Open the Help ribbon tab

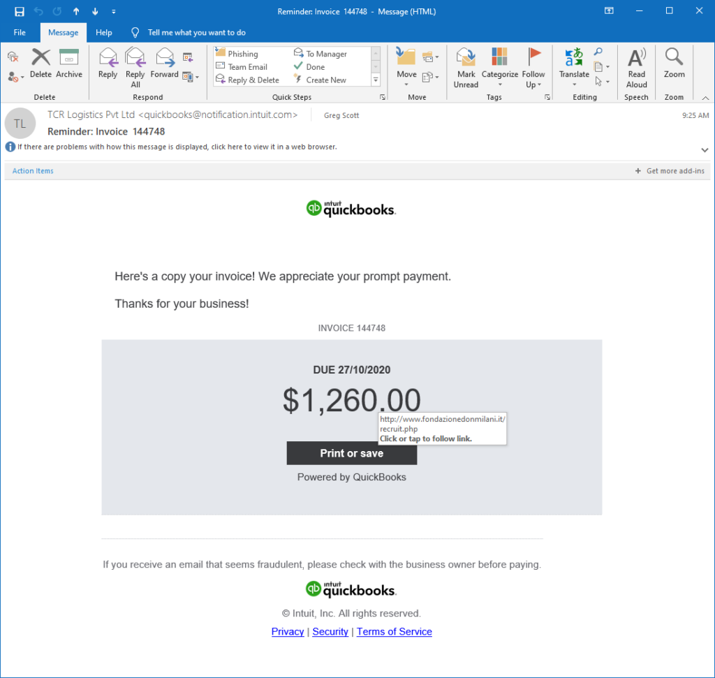tap(104, 32)
